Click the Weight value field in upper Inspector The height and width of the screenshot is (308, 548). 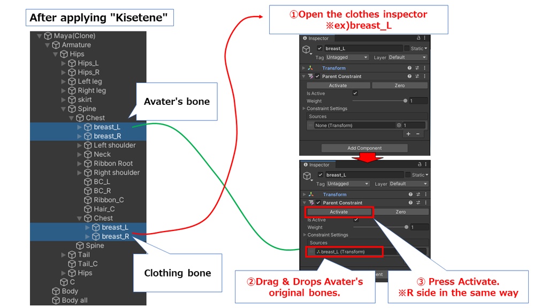tap(418, 101)
